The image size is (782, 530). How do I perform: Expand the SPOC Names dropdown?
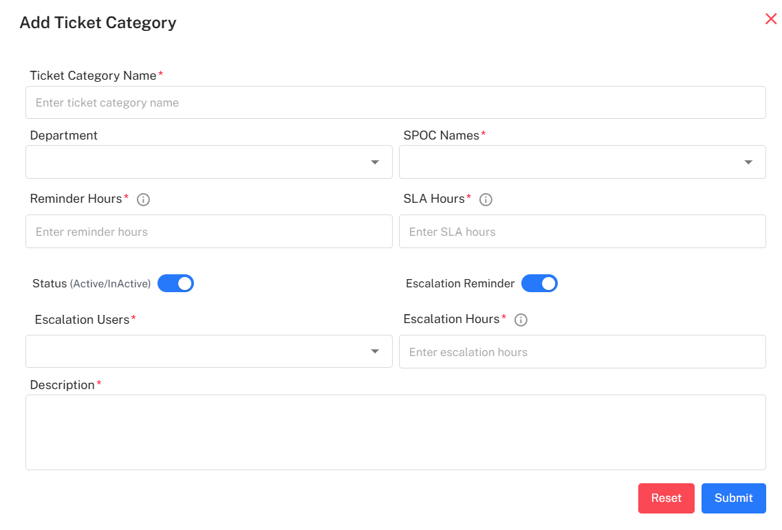pyautogui.click(x=582, y=162)
